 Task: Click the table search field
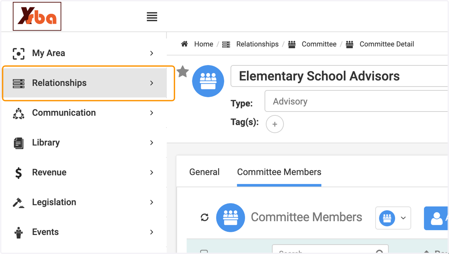pos(330,250)
